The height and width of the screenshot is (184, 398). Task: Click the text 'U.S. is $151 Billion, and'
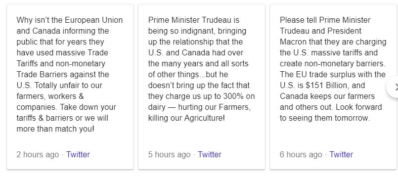tap(322, 85)
